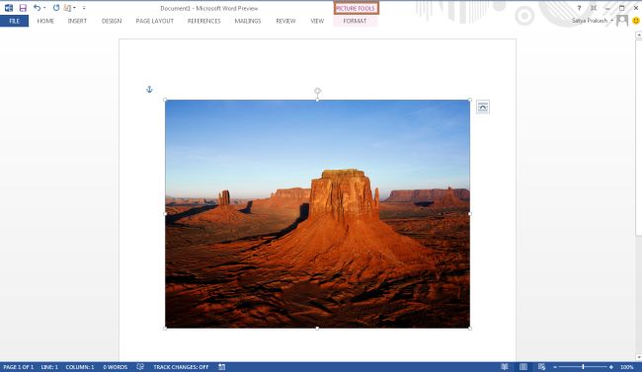Click the right-middle sizing handle of the picture
Viewport: 642px width, 372px height.
coord(470,213)
